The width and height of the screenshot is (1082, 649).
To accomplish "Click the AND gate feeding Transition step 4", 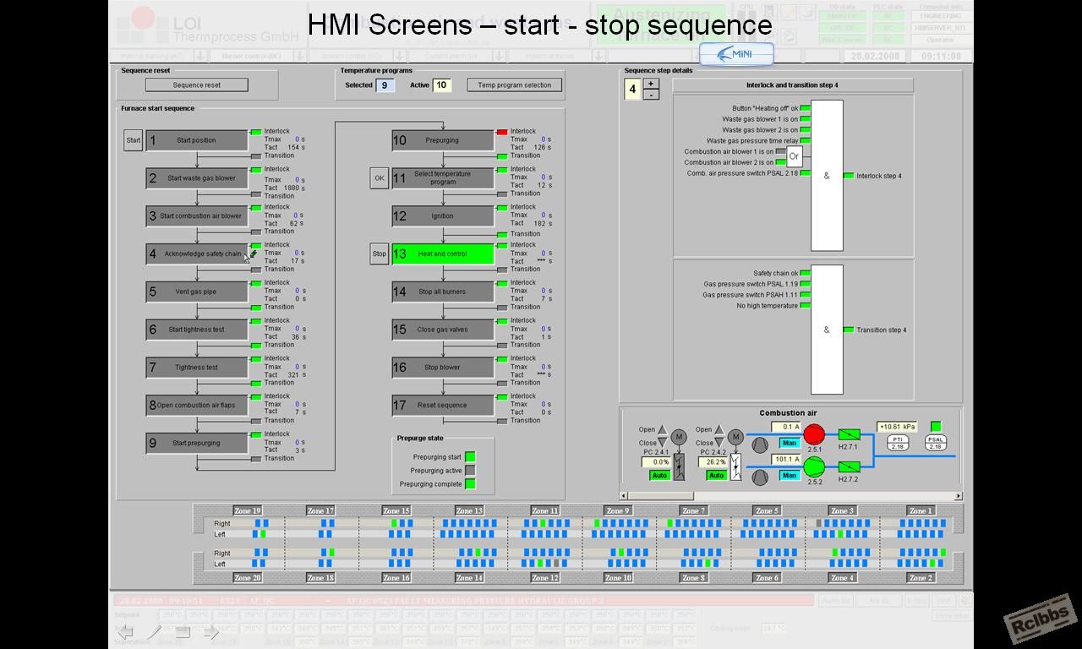I will click(827, 330).
